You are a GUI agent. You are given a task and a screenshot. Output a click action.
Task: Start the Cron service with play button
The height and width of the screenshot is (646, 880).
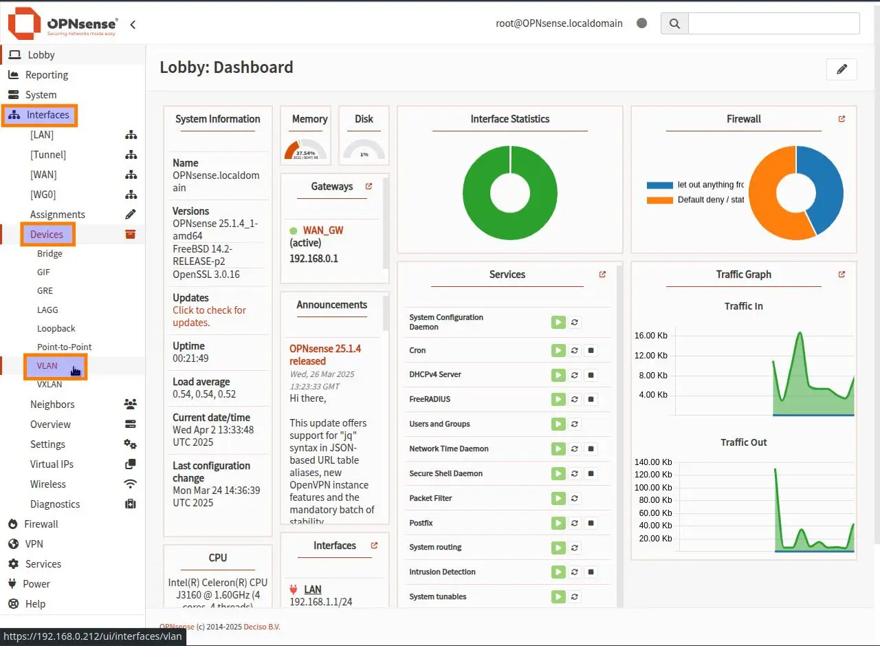pos(558,351)
